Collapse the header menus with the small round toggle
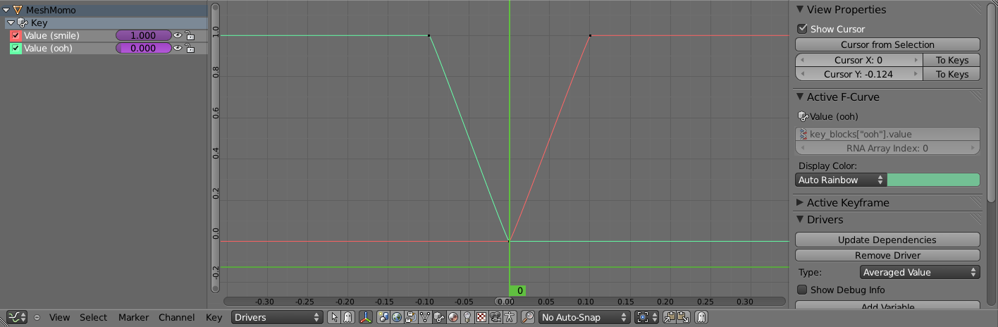 point(37,317)
